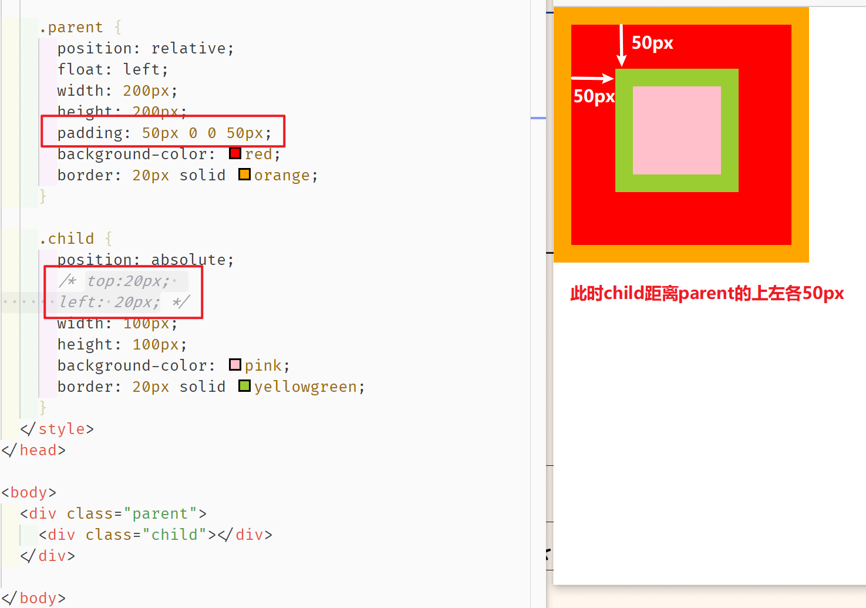Screen dimensions: 866x608
Task: Click the closing '</head>' tag
Action: pos(33,450)
